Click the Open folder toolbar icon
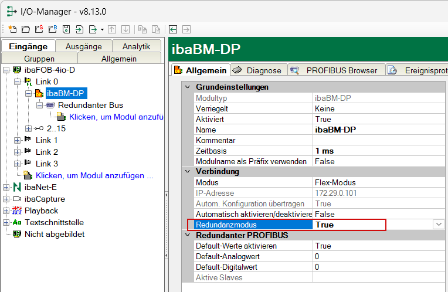Viewport: 448px width, 292px height. tap(26, 29)
